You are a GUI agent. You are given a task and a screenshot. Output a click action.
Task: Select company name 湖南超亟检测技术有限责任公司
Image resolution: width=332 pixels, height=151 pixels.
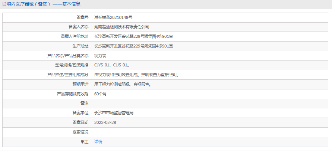[122, 27]
